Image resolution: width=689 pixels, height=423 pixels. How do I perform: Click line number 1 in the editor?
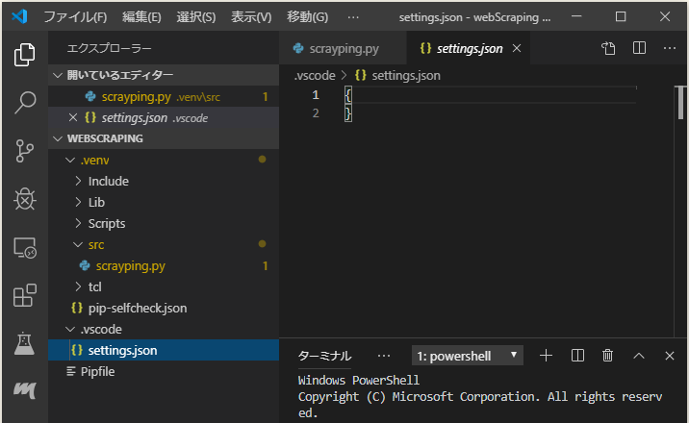click(316, 95)
